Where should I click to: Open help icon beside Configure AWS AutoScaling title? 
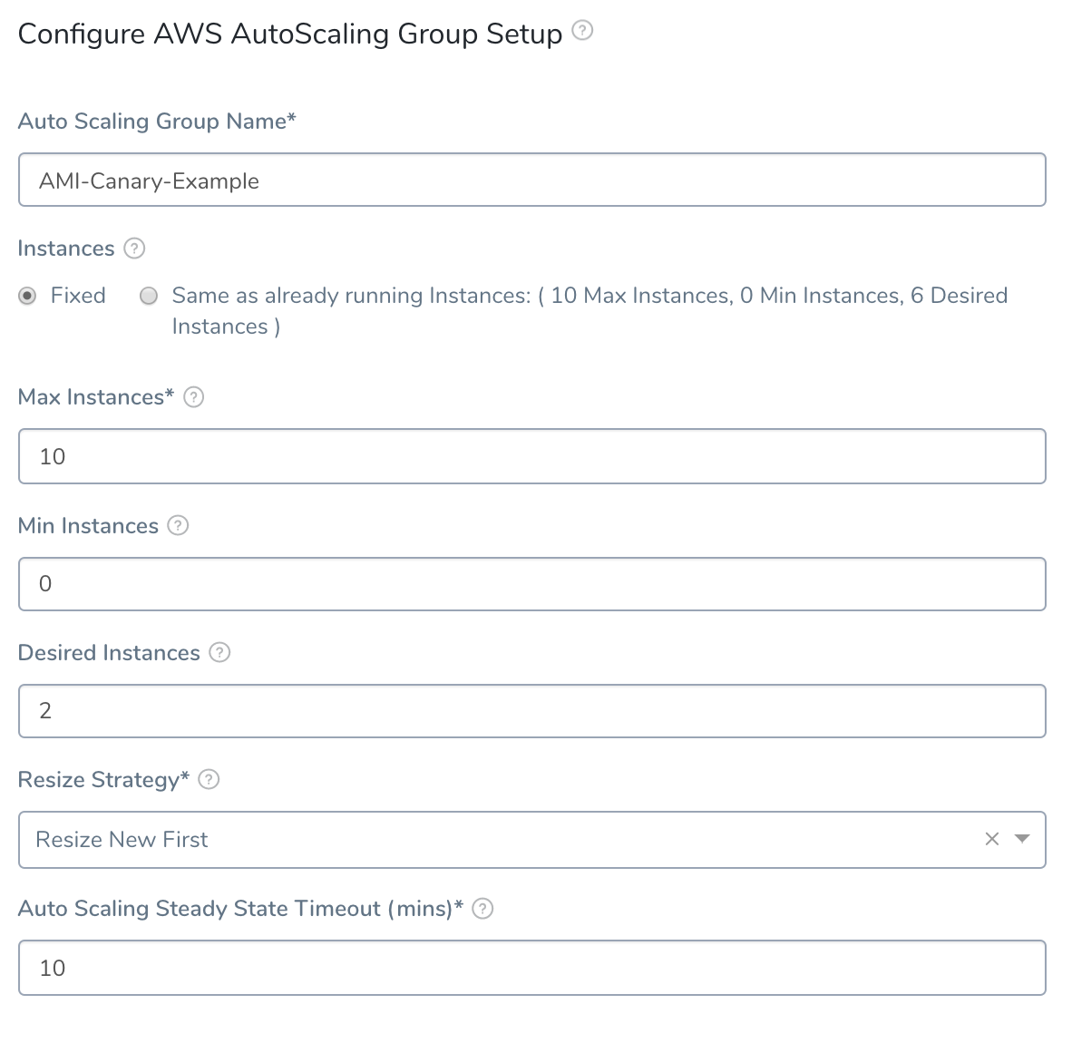pyautogui.click(x=582, y=31)
